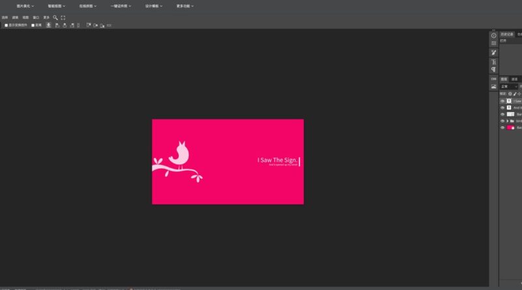Open the info panel icon in the side strip
Image resolution: width=522 pixels, height=290 pixels.
493,35
